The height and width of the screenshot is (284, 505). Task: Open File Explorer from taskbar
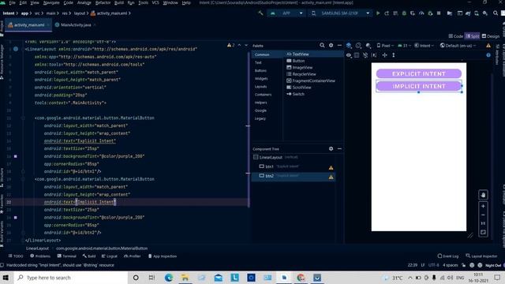tap(185, 278)
